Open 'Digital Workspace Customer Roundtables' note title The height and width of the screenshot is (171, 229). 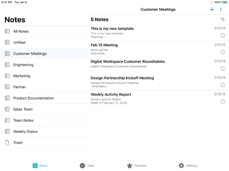[128, 62]
